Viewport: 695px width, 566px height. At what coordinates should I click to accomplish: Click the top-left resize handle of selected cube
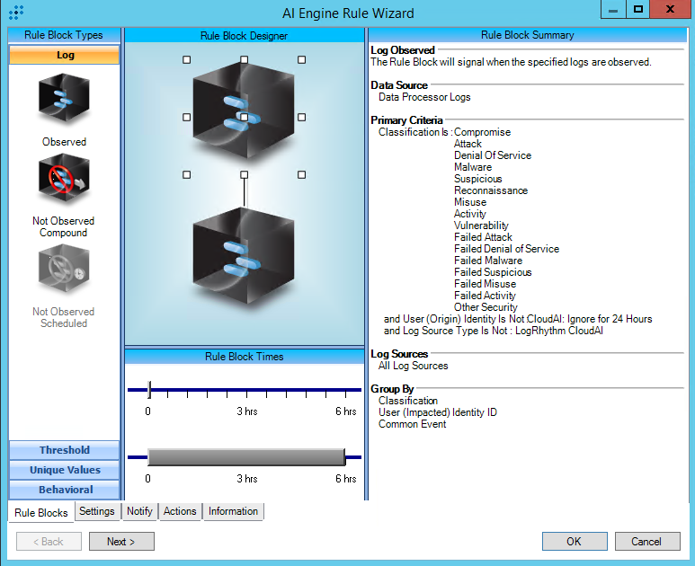(x=186, y=59)
